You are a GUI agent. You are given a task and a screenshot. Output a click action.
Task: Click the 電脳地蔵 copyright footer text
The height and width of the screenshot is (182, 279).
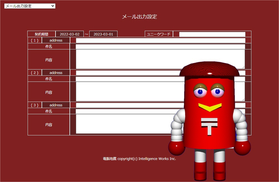[139, 159]
